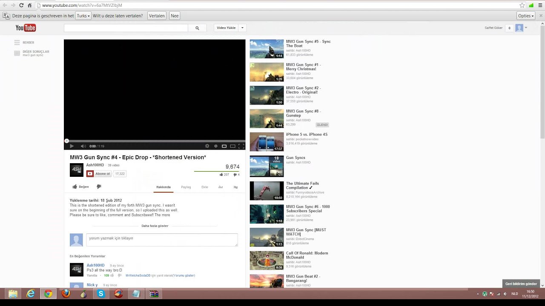This screenshot has height=306, width=545.
Task: Click the search magnifier button
Action: tap(197, 28)
